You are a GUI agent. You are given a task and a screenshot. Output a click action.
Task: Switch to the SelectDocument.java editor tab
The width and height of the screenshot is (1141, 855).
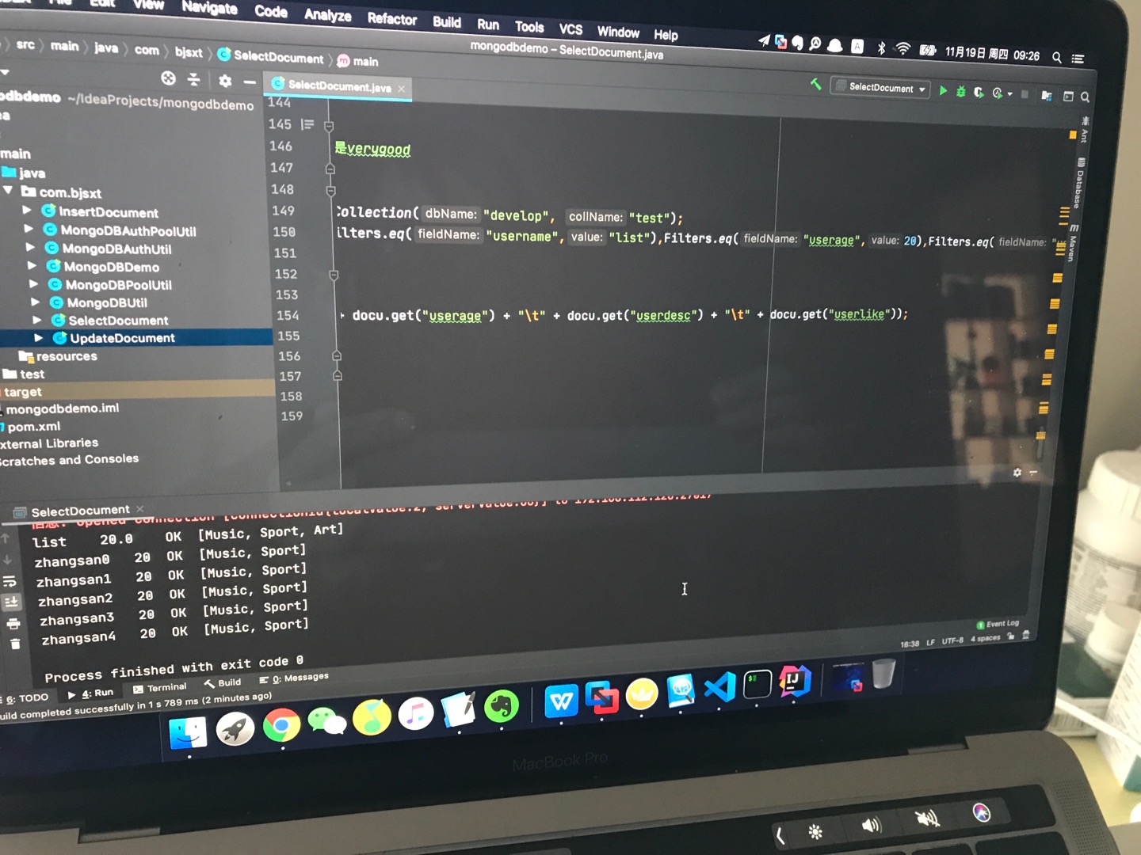(339, 86)
